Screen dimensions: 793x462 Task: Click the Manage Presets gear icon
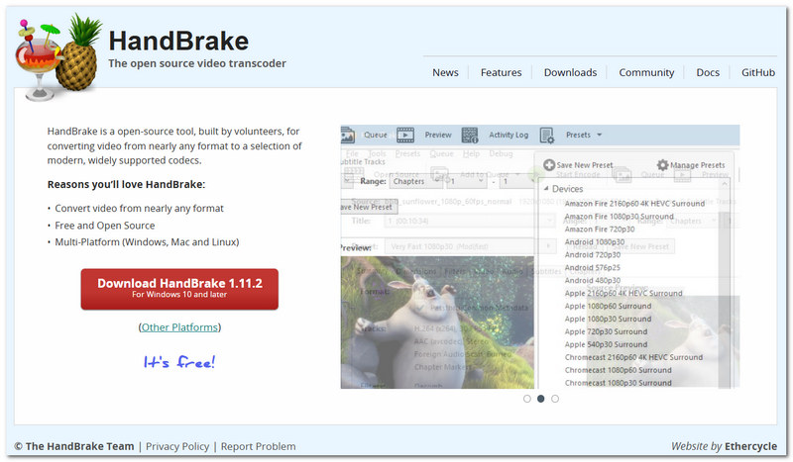662,164
